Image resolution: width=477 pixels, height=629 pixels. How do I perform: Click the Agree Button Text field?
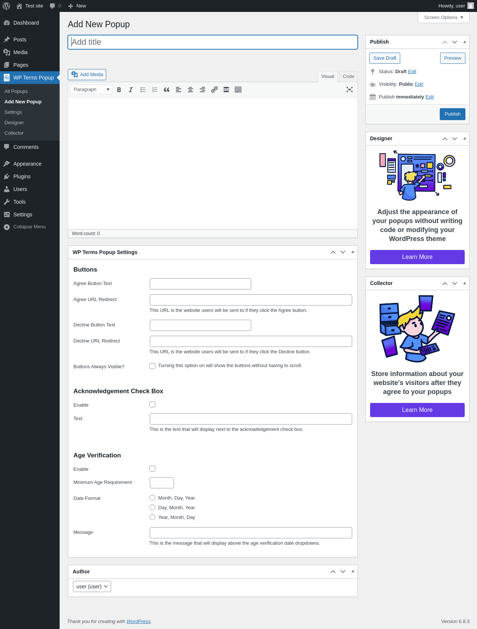(x=200, y=284)
